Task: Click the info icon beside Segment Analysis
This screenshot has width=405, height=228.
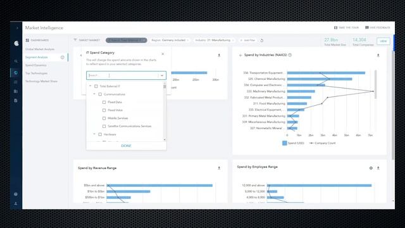Action: point(62,58)
